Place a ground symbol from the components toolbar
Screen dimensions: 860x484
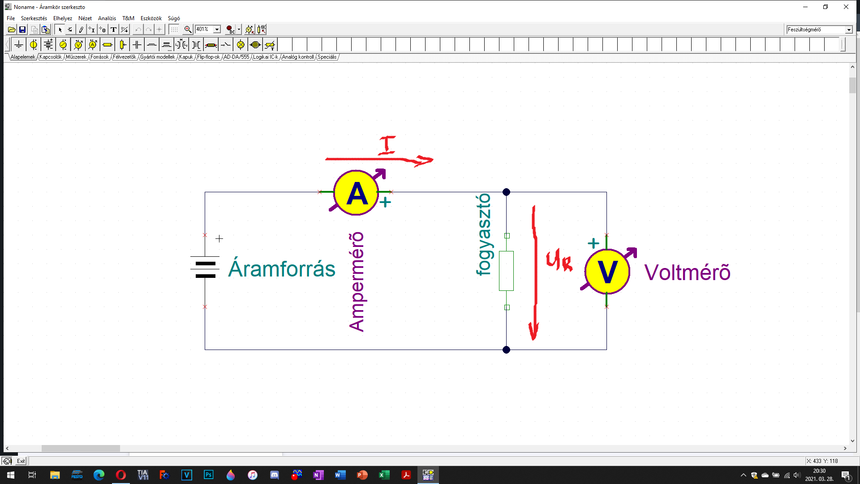19,44
